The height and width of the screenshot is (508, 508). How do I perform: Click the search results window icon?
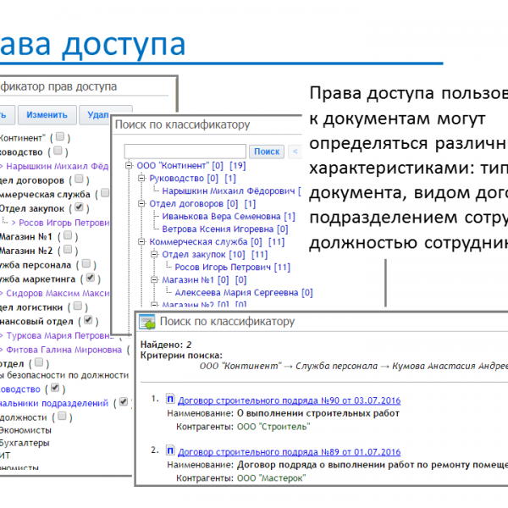pyautogui.click(x=149, y=323)
